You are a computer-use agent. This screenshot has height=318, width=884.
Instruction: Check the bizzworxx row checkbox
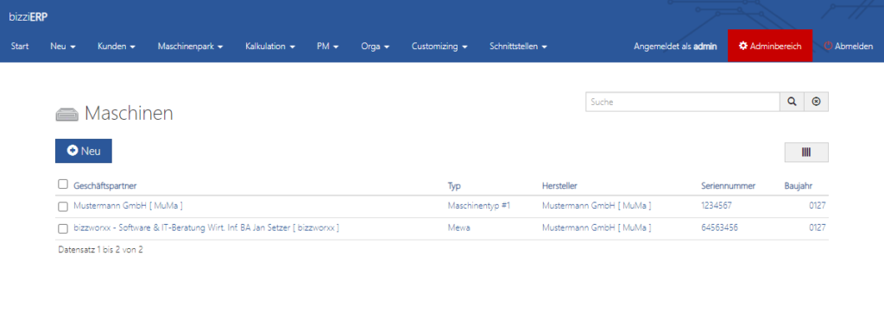62,229
